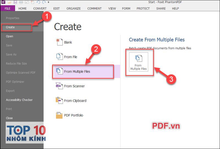The height and width of the screenshot is (149, 220).
Task: Open the Customize Quick Access Toolbar dropdown
Action: click(48, 2)
